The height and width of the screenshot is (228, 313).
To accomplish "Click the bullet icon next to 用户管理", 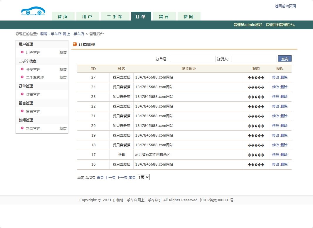I will [22, 52].
